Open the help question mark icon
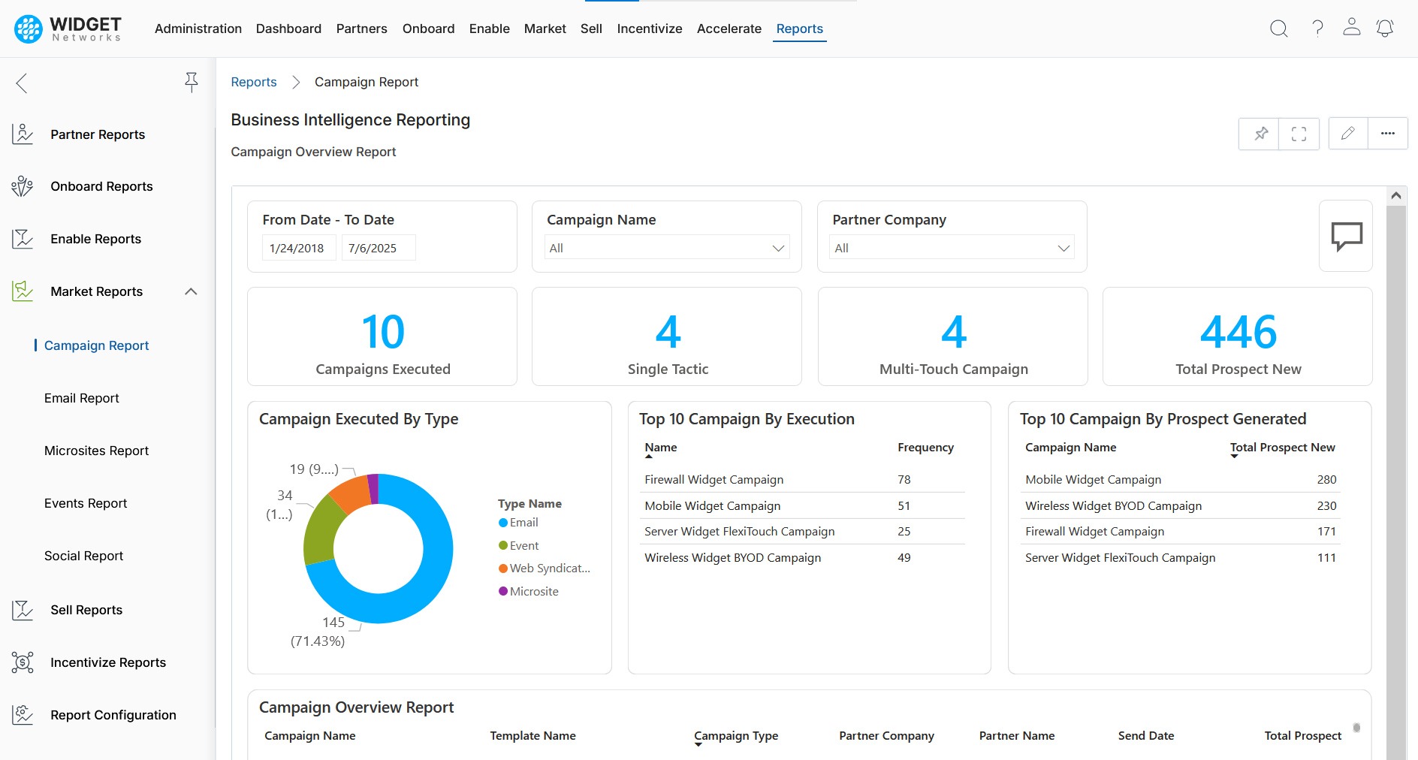The width and height of the screenshot is (1418, 760). (x=1317, y=29)
